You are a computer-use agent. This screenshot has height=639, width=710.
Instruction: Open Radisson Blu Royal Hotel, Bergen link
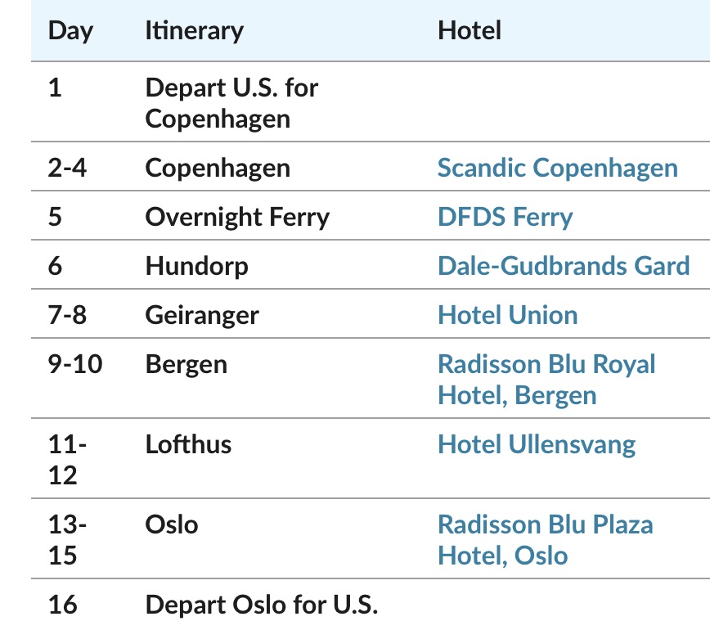(546, 379)
